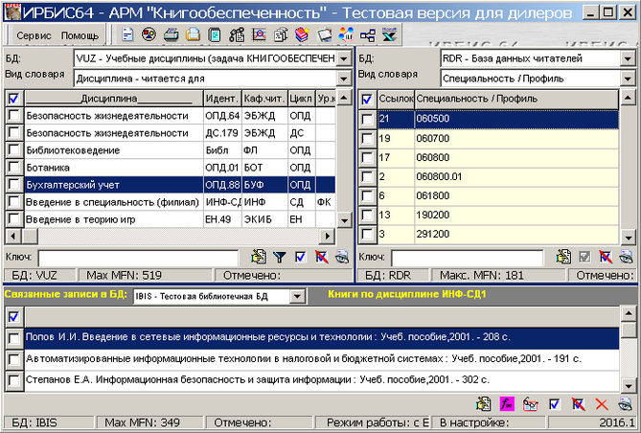The width and height of the screenshot is (641, 433).
Task: Click the blue checkmark icon in the bottom panel
Action: coord(555,404)
